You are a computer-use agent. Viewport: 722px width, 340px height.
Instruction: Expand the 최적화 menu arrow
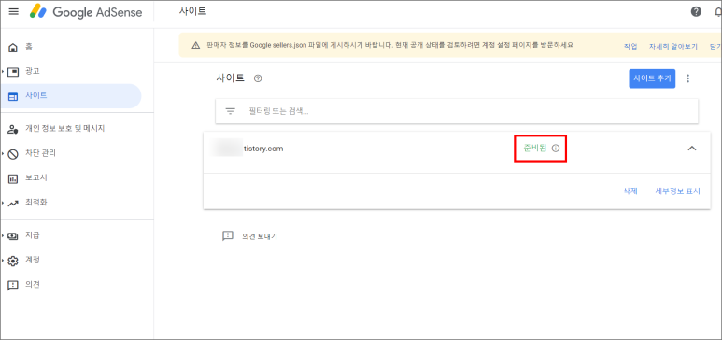tap(3, 203)
